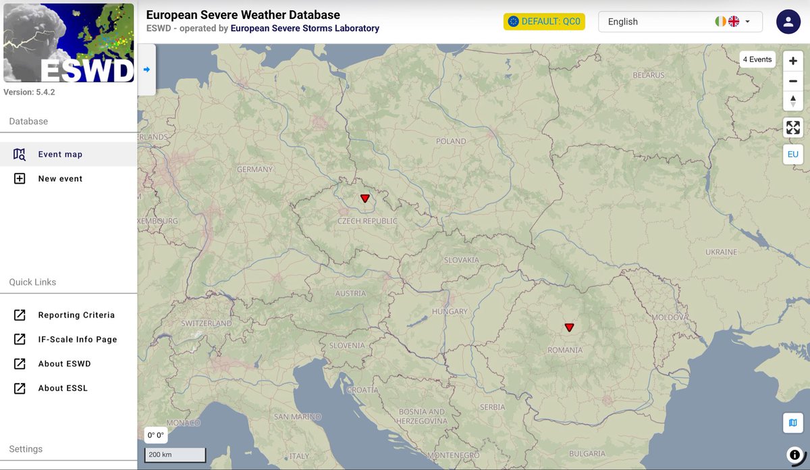Click the European Severe Weather Database title
Screen dimensions: 810x470
click(243, 15)
